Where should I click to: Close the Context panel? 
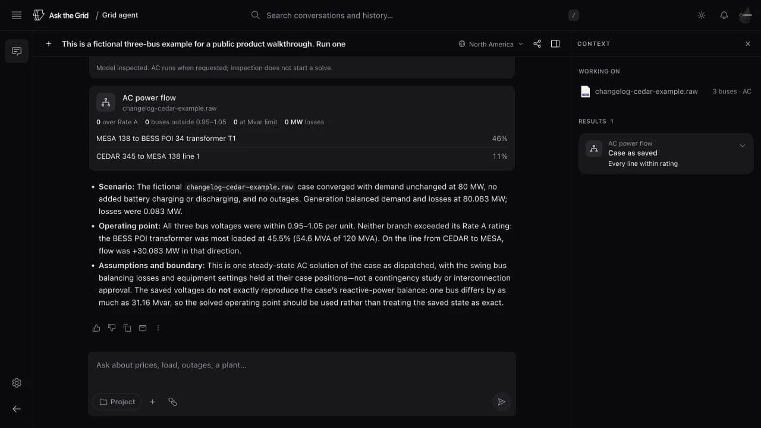[x=748, y=44]
